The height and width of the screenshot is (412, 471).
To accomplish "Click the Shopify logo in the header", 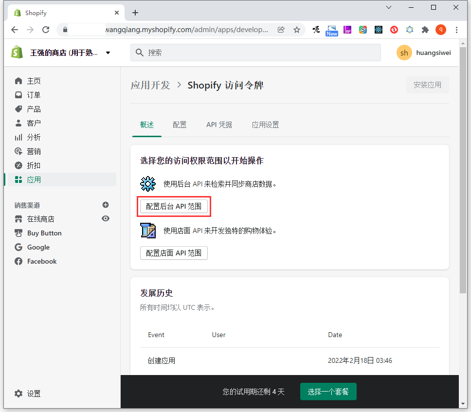I will (x=18, y=53).
